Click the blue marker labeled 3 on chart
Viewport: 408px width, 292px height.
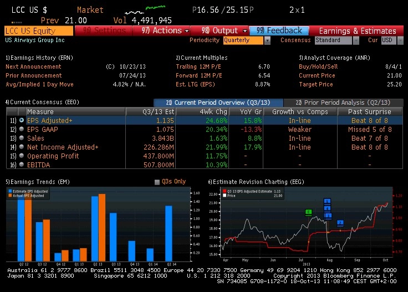click(x=328, y=216)
